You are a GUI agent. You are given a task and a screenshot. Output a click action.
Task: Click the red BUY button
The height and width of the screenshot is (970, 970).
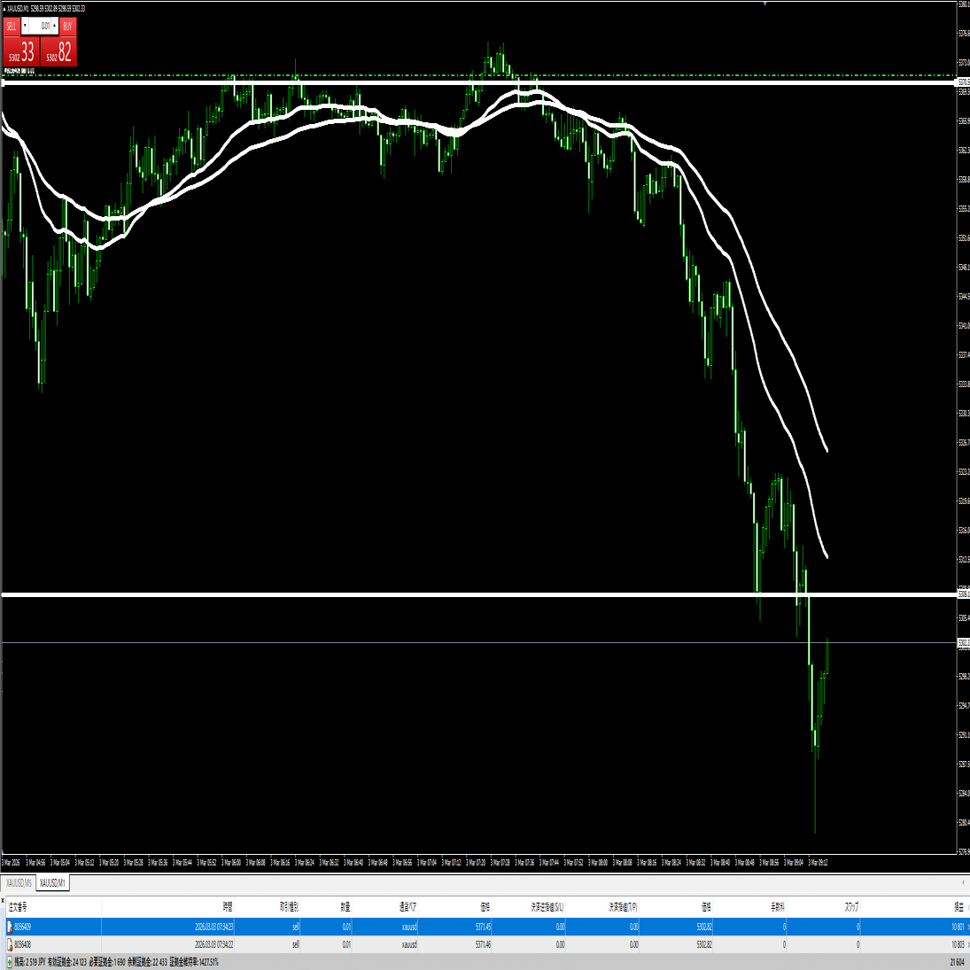(67, 26)
